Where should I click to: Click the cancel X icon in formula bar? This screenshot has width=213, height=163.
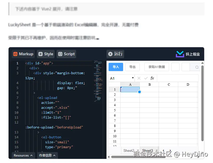click(139, 78)
